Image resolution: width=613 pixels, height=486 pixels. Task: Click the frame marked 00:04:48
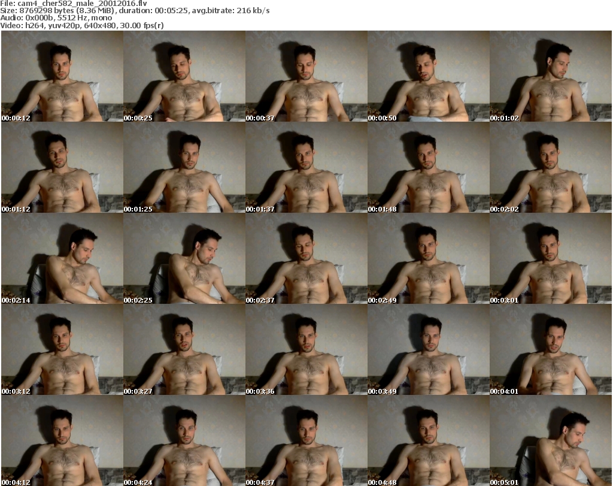(429, 440)
